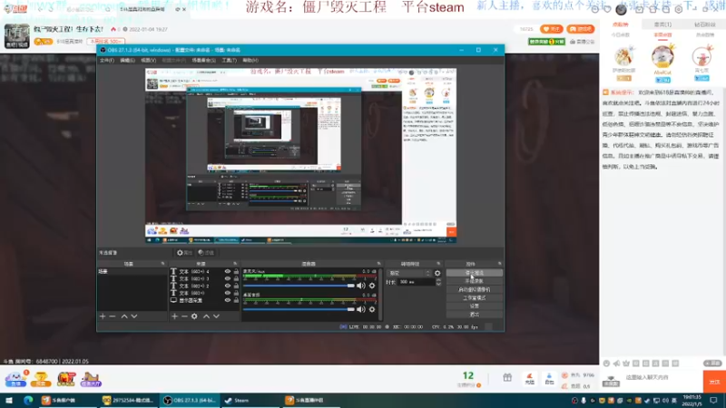
Task: Open the Help (H) menu in OBS
Action: click(x=250, y=60)
